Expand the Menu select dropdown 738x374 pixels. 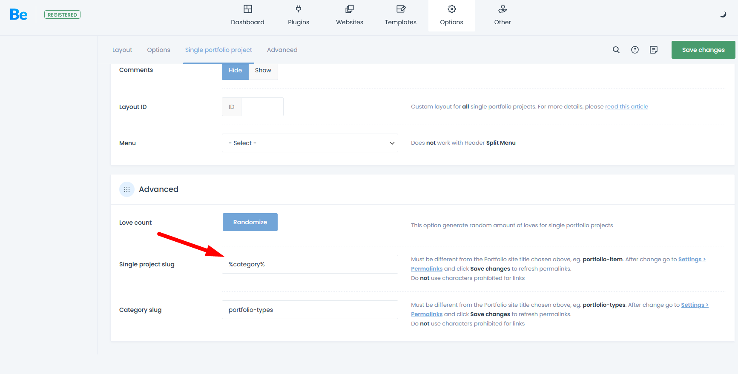(x=310, y=143)
